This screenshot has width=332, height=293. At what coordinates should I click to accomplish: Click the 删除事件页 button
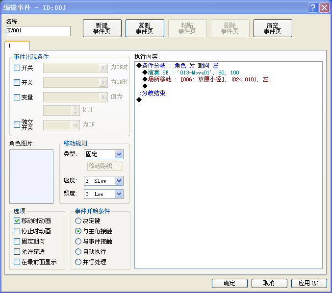[x=230, y=28]
